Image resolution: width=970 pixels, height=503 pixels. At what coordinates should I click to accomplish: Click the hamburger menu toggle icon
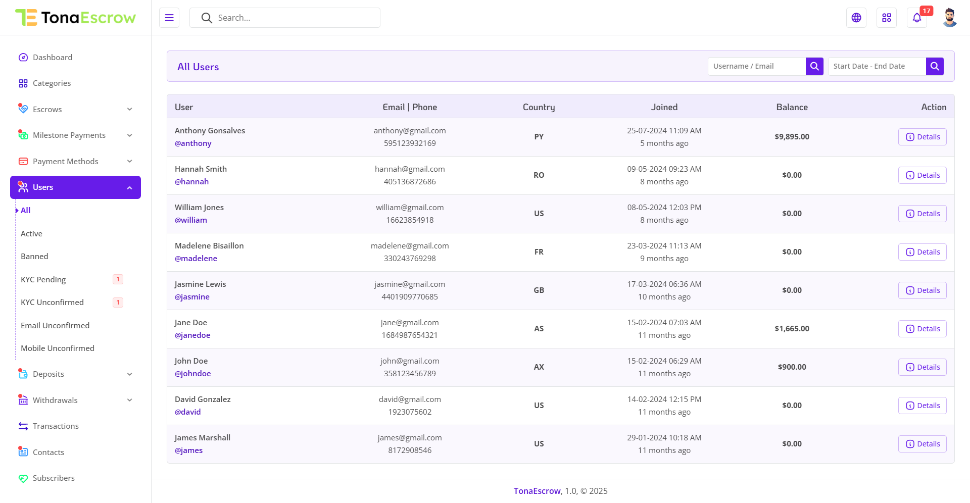click(x=169, y=18)
